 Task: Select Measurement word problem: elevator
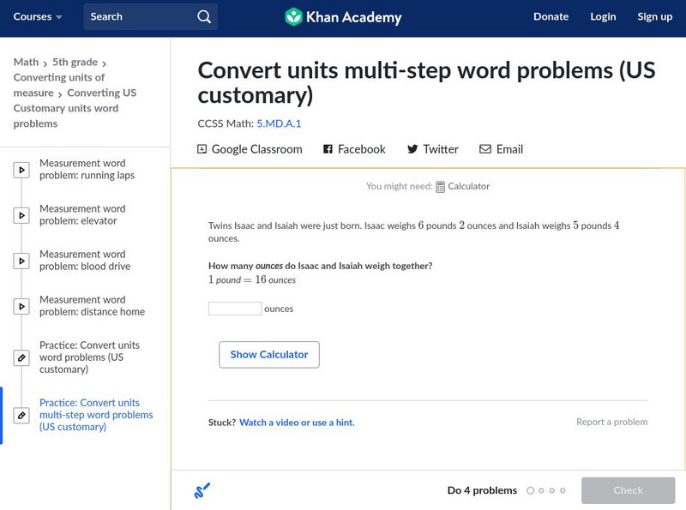(82, 215)
